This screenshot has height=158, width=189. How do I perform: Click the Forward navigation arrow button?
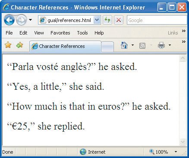(x=21, y=20)
